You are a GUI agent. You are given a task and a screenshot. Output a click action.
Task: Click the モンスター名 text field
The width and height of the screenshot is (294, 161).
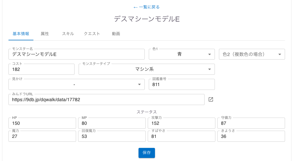76,54
